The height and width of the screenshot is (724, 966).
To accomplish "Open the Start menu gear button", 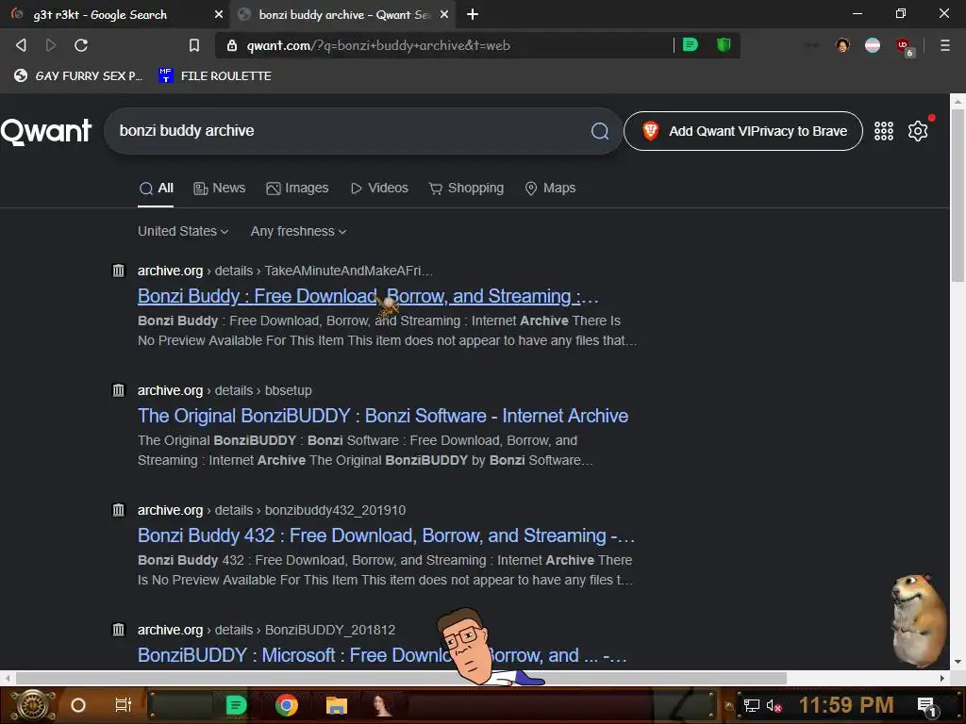I will [x=33, y=705].
